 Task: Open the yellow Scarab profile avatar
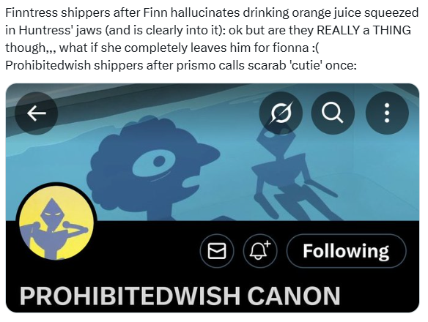click(x=56, y=222)
